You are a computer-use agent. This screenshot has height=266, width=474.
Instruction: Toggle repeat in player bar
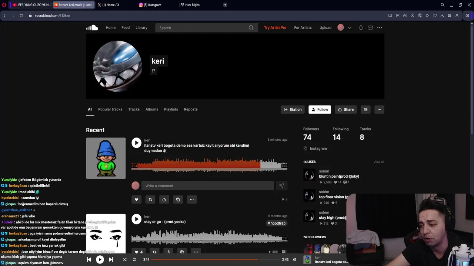[x=134, y=260]
